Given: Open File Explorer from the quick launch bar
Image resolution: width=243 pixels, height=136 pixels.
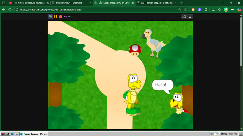Looking at the screenshot, I should [x=16, y=134].
